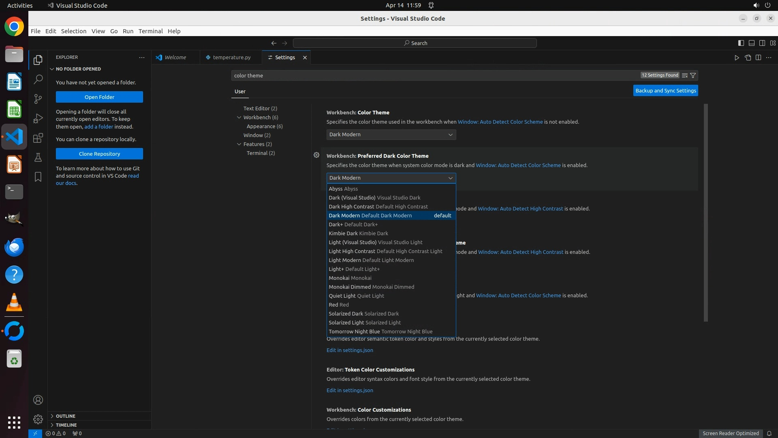Click Backup and Sync Settings button
Viewport: 778px width, 438px height.
665,90
